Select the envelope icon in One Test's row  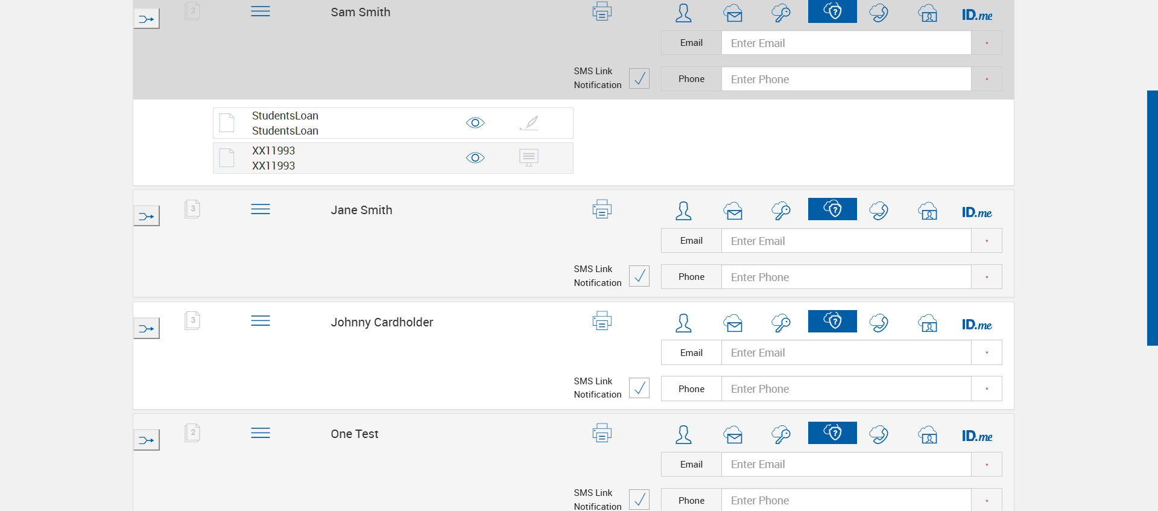tap(733, 434)
